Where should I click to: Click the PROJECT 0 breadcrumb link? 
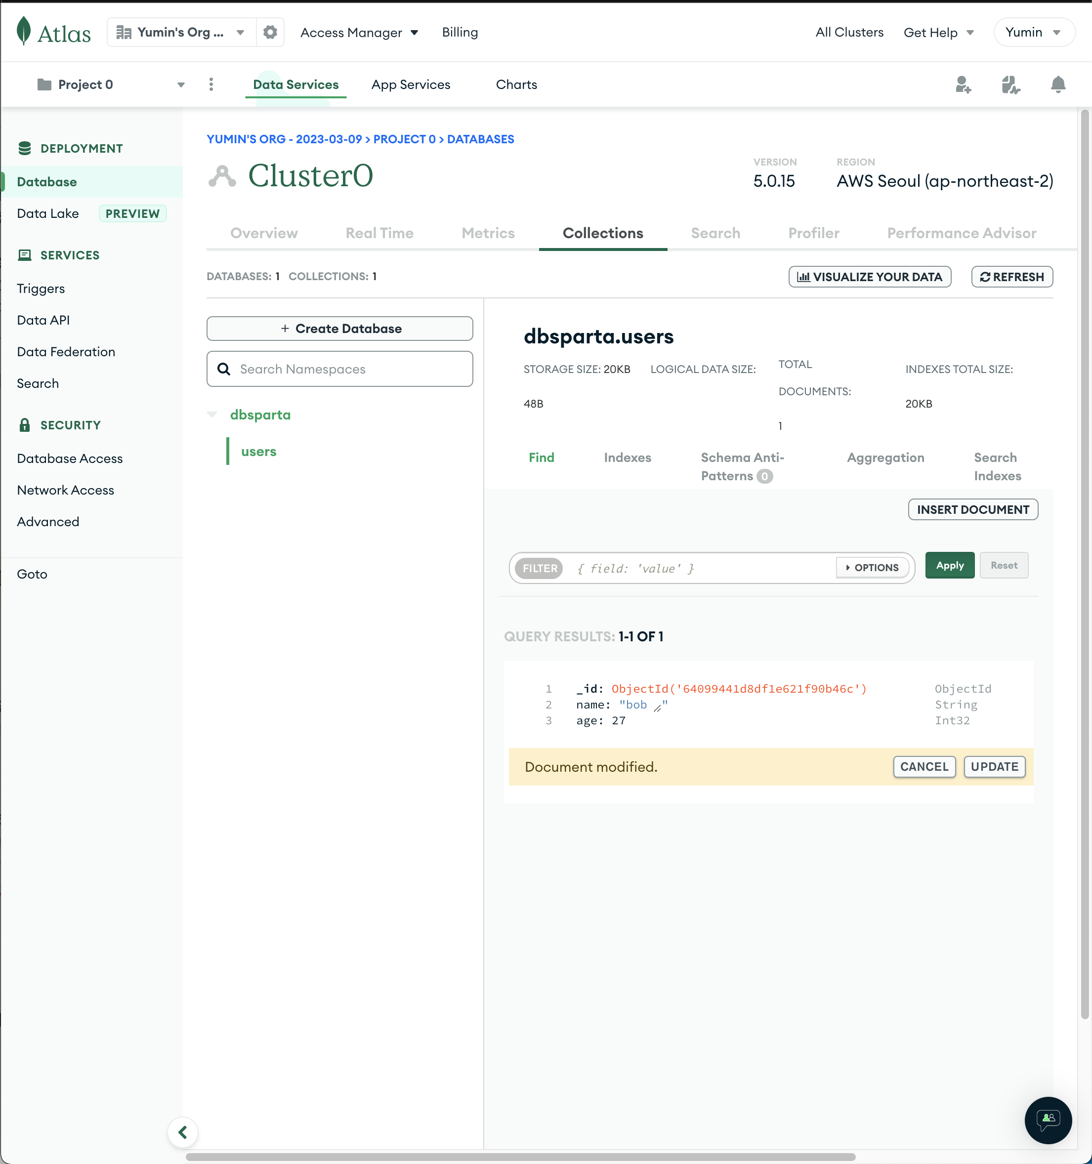pos(405,139)
